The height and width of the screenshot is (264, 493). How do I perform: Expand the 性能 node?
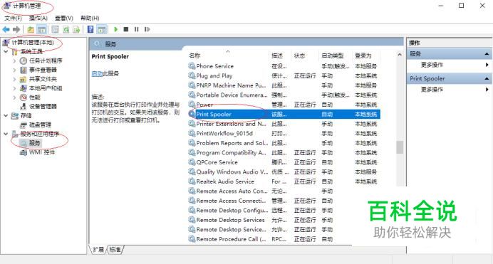point(14,97)
